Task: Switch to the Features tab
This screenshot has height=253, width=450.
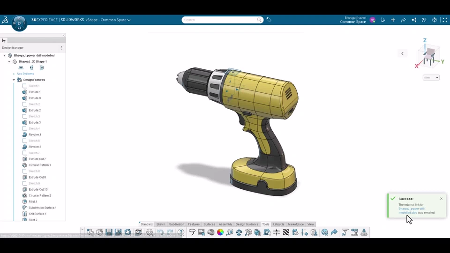Action: (x=194, y=224)
